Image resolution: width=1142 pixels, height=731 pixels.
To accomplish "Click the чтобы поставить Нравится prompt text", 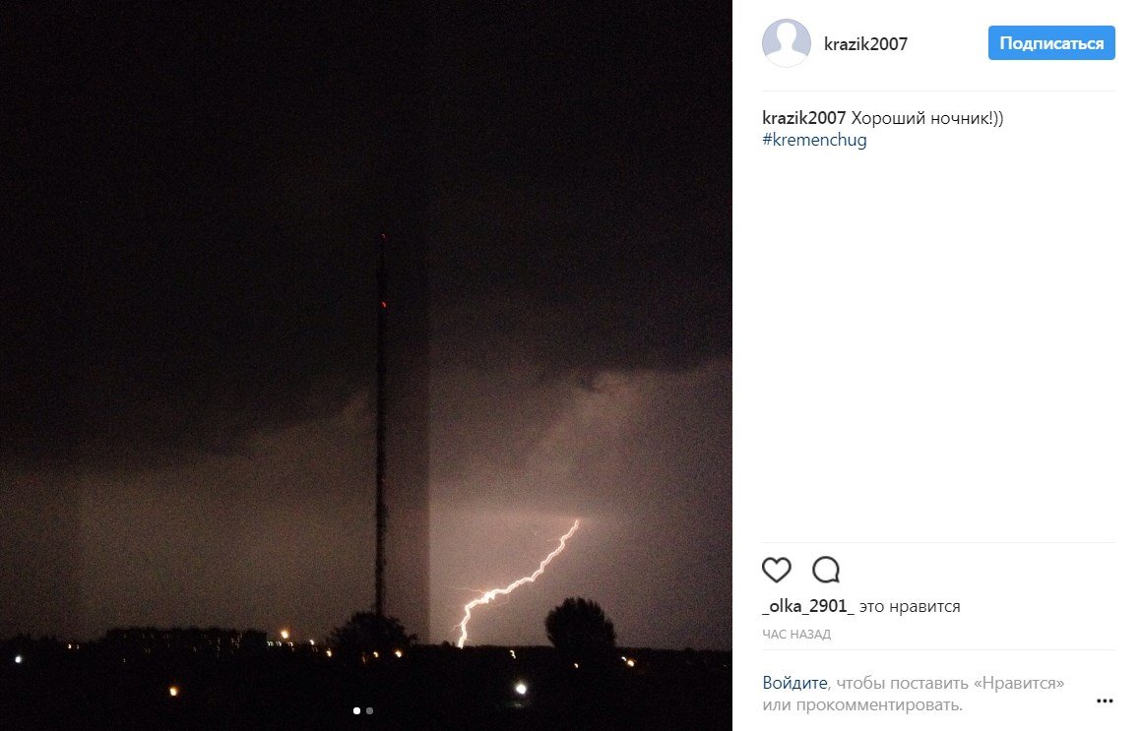I will tap(950, 683).
